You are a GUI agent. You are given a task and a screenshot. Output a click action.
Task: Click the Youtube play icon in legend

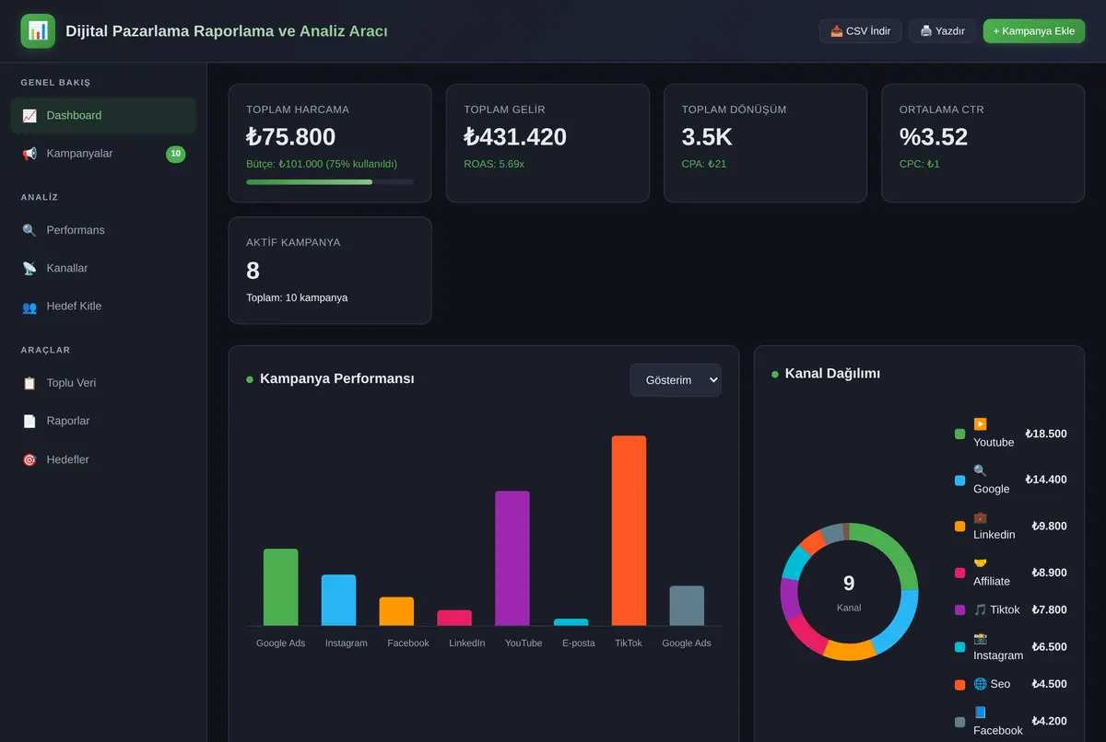click(980, 424)
